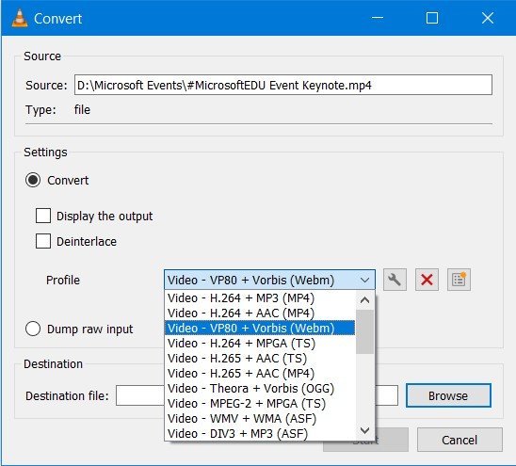Click profile list scroll up arrow
The image size is (516, 466).
coord(364,299)
